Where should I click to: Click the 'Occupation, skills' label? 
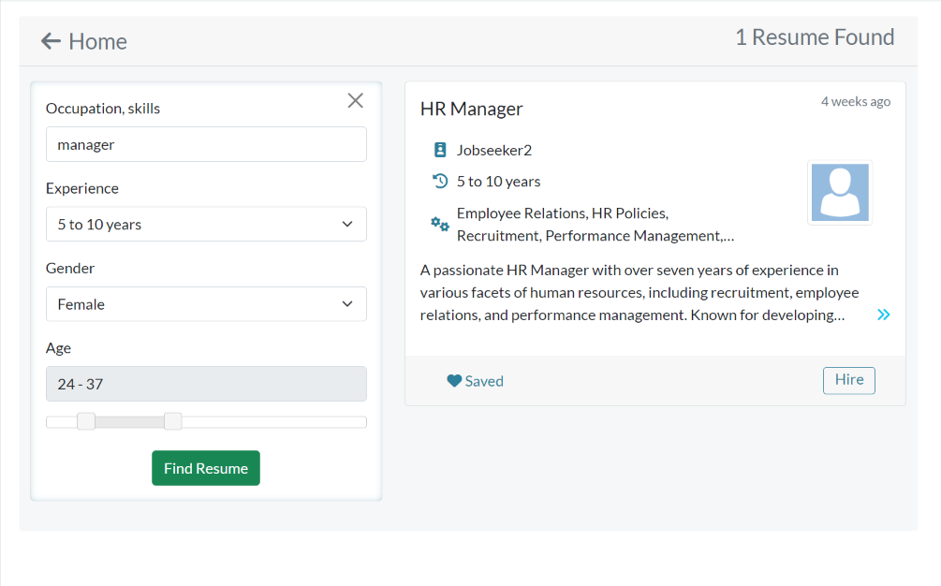[x=103, y=109]
